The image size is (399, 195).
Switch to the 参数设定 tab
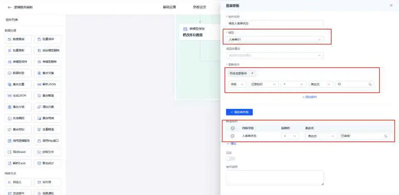[x=199, y=7]
